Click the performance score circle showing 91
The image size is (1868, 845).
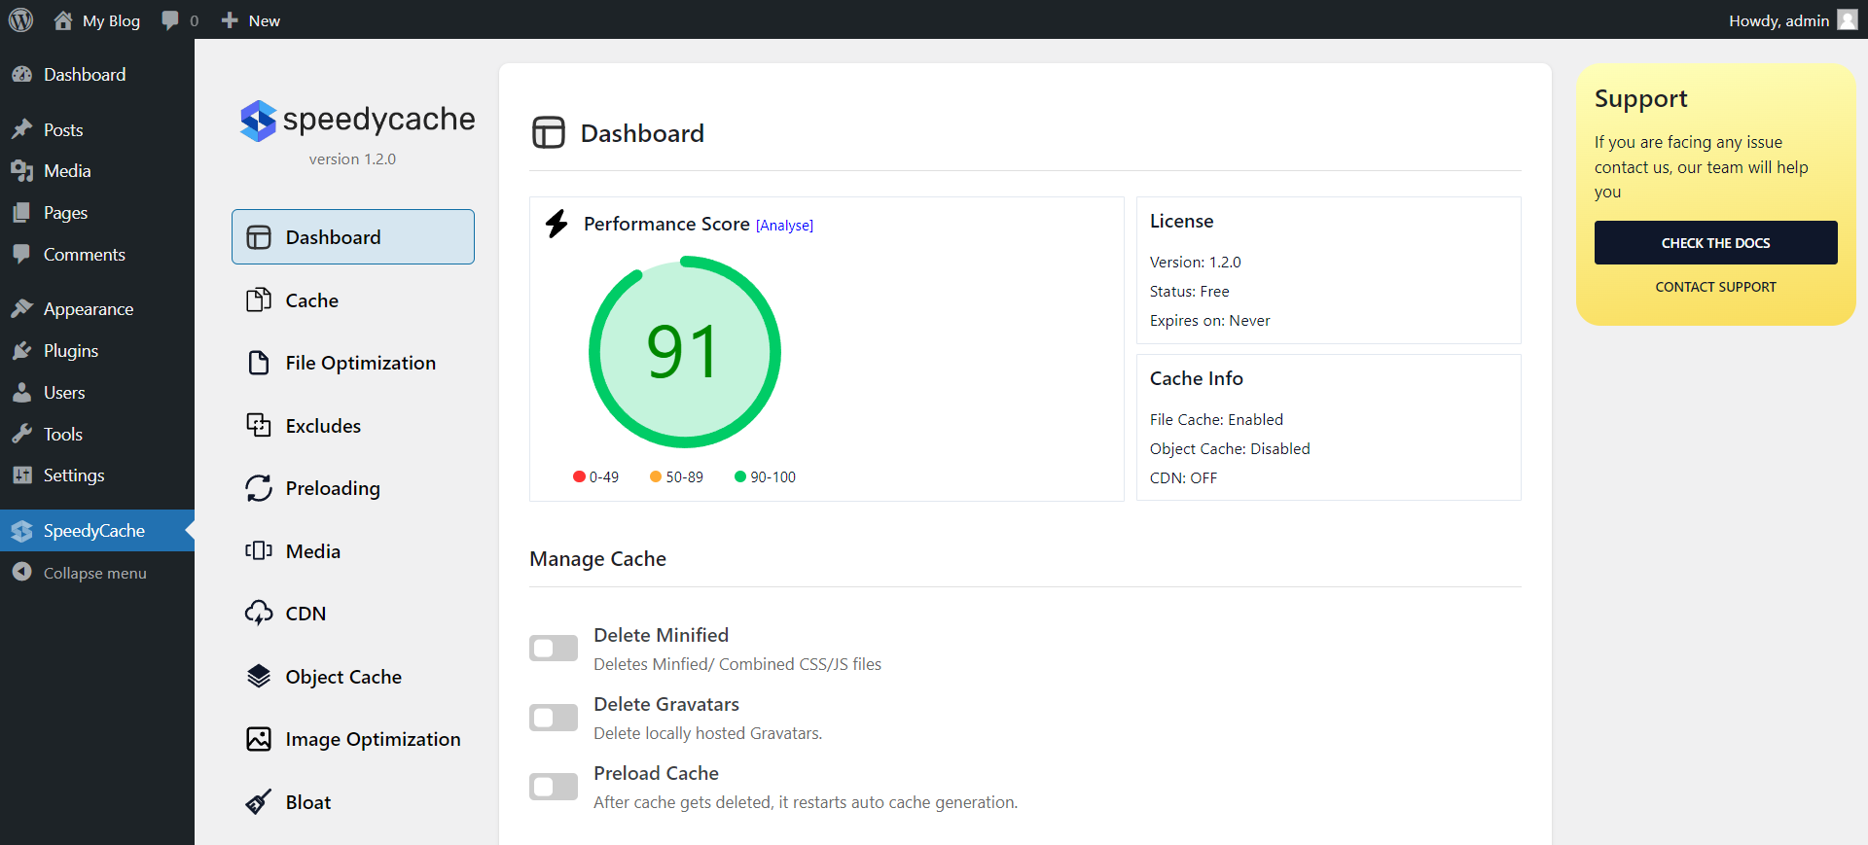pos(685,352)
